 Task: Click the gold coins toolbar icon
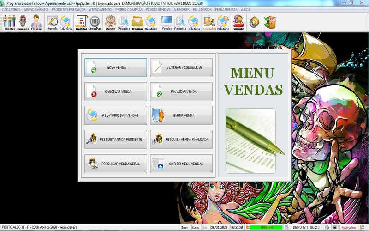[254, 22]
